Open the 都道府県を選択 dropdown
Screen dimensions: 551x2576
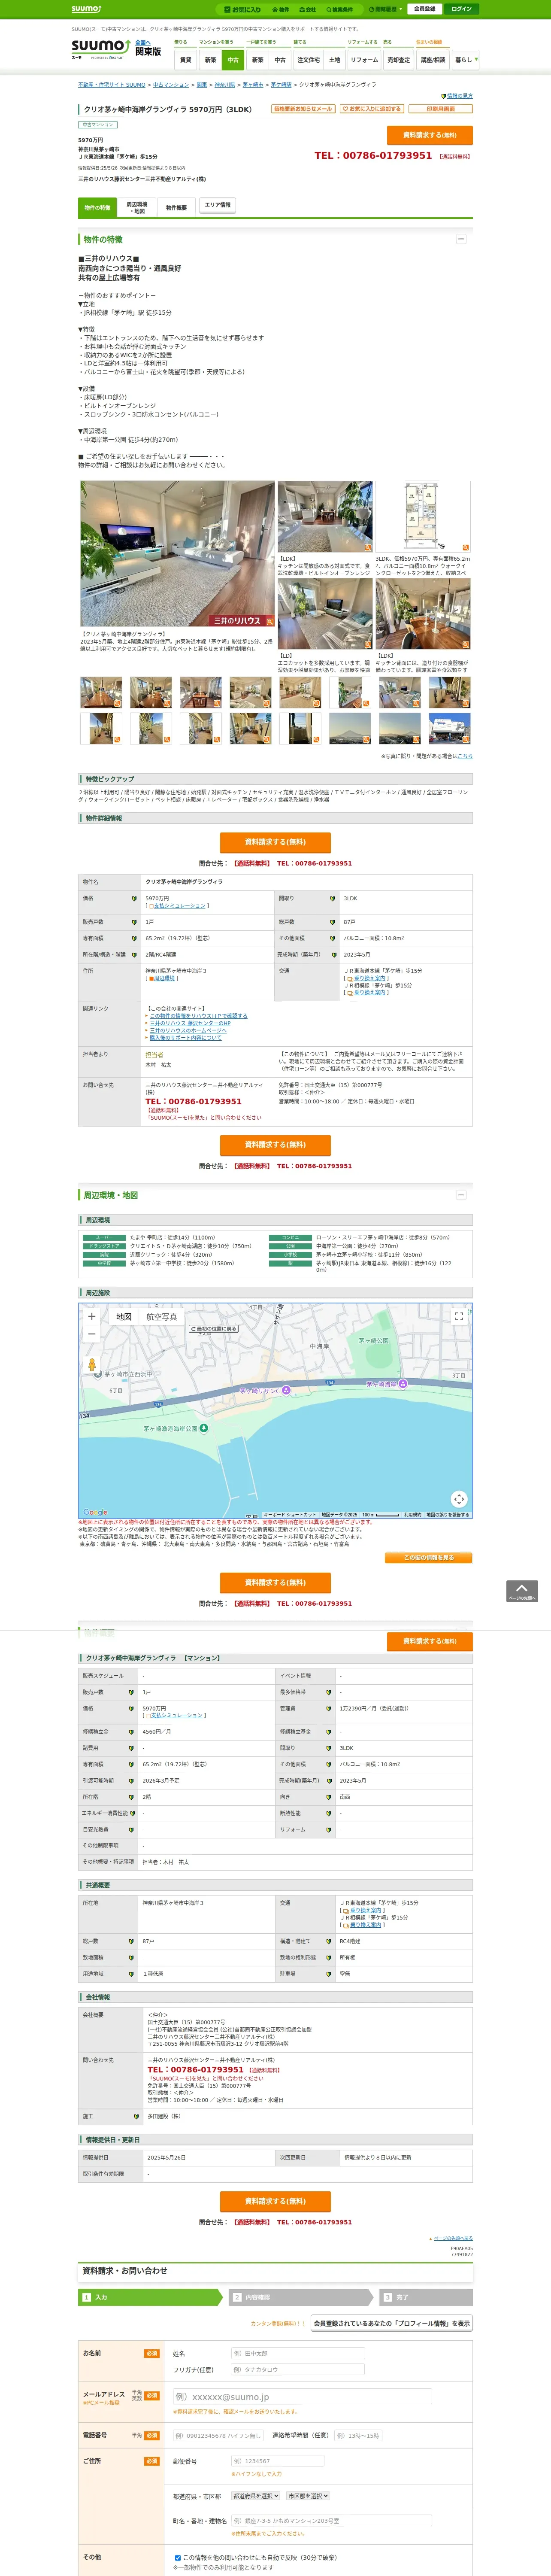click(256, 2496)
